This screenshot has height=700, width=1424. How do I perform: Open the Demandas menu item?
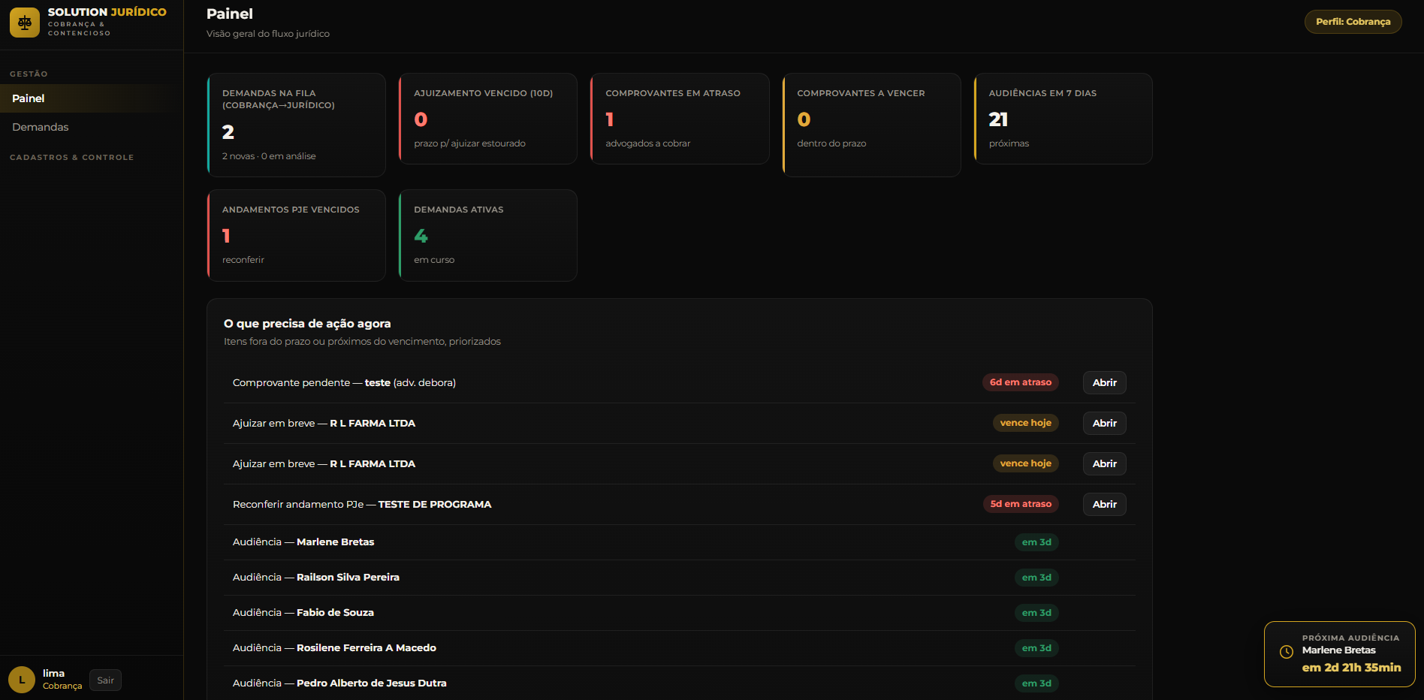[92, 127]
